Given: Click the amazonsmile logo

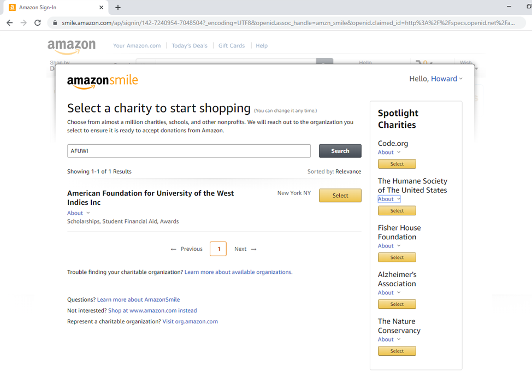Looking at the screenshot, I should [103, 81].
